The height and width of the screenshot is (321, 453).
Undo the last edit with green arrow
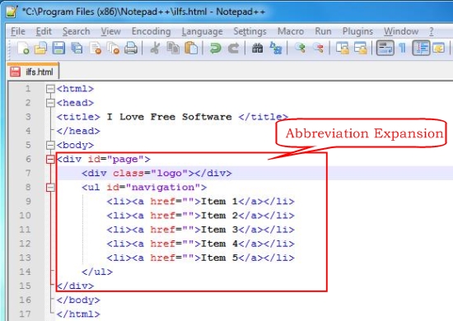(215, 48)
